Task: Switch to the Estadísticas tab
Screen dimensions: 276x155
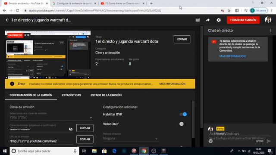Action: click(72, 95)
